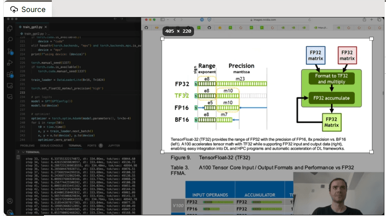This screenshot has width=386, height=216.
Task: Click the train_loader = DataLoaderLite line
Action: (x=68, y=80)
